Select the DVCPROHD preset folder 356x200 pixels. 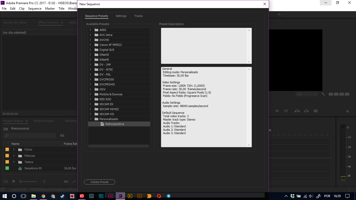[119, 84]
